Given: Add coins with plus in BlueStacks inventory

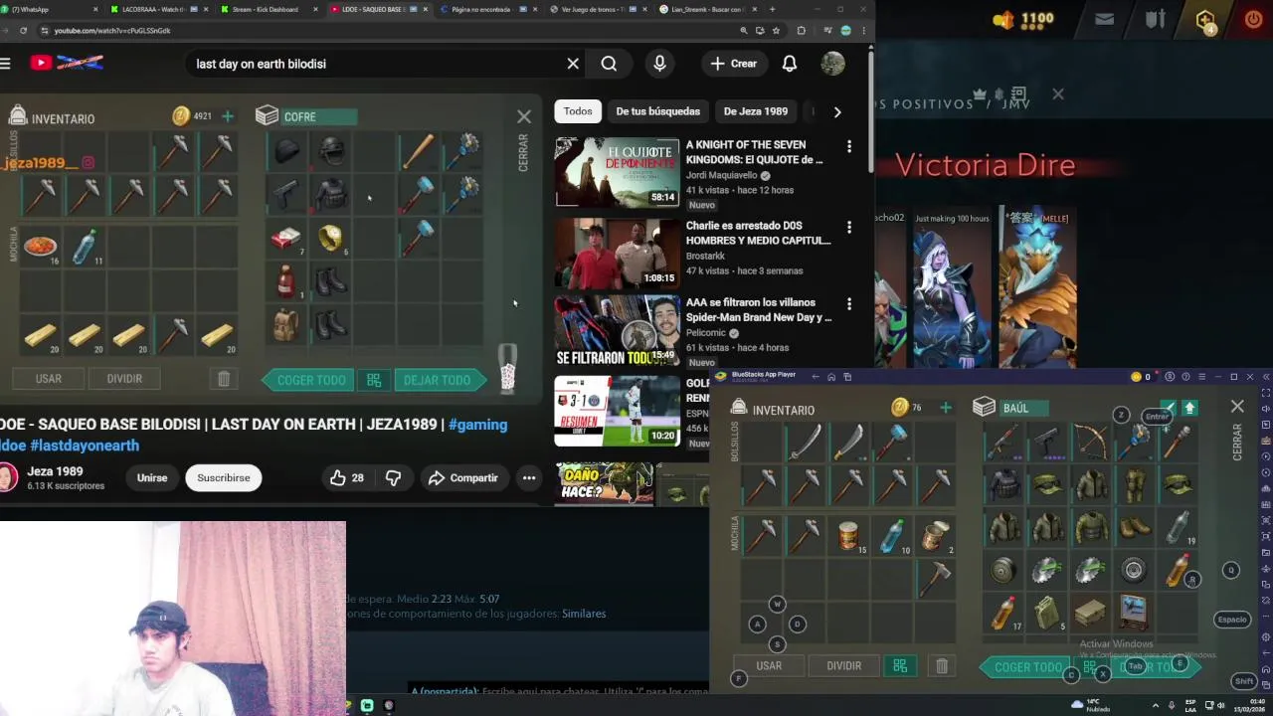Looking at the screenshot, I should tap(946, 408).
